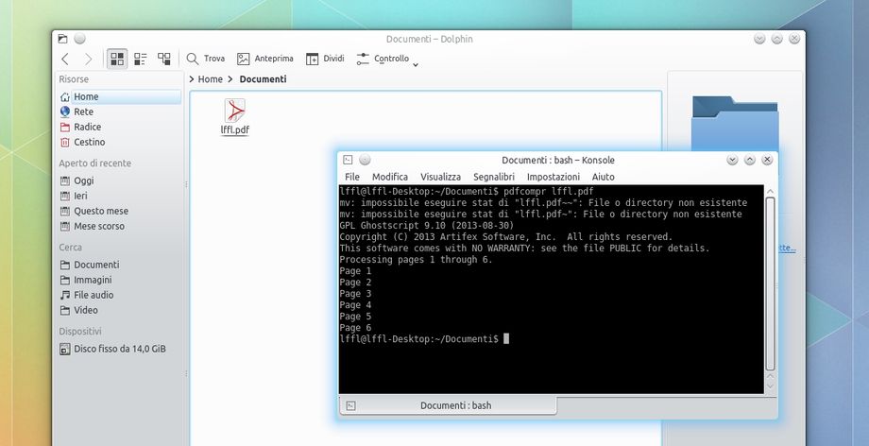869x446 pixels.
Task: Click Konsole title bar round sticky button
Action: pyautogui.click(x=365, y=160)
